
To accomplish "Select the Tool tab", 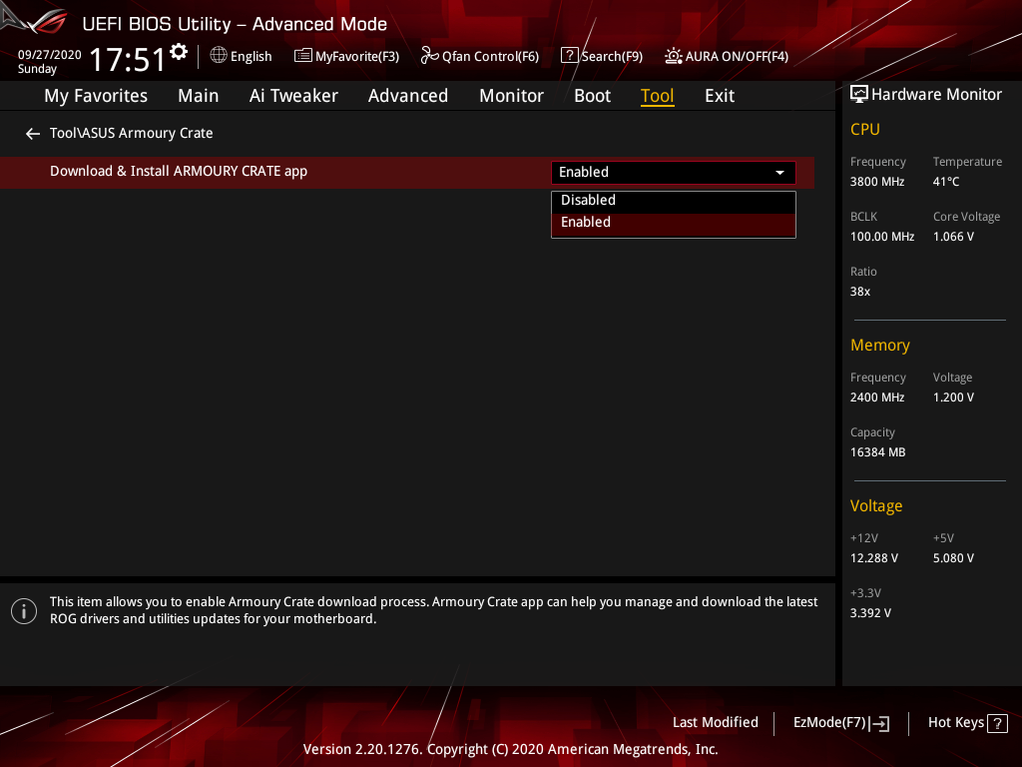I will click(x=657, y=96).
